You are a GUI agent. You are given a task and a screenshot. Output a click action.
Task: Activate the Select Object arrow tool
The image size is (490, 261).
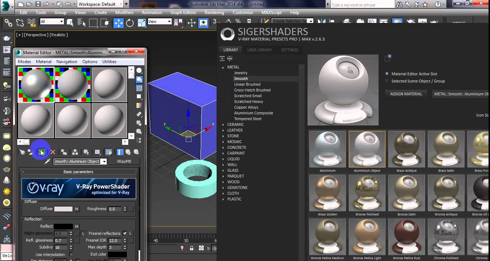tap(70, 23)
